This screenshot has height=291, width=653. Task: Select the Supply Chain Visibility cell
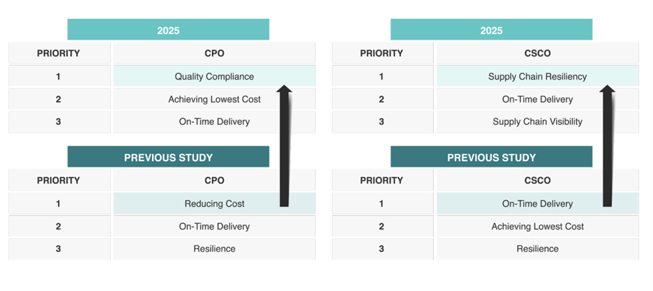tap(537, 121)
